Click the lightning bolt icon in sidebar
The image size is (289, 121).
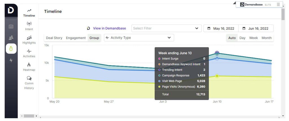[11, 60]
